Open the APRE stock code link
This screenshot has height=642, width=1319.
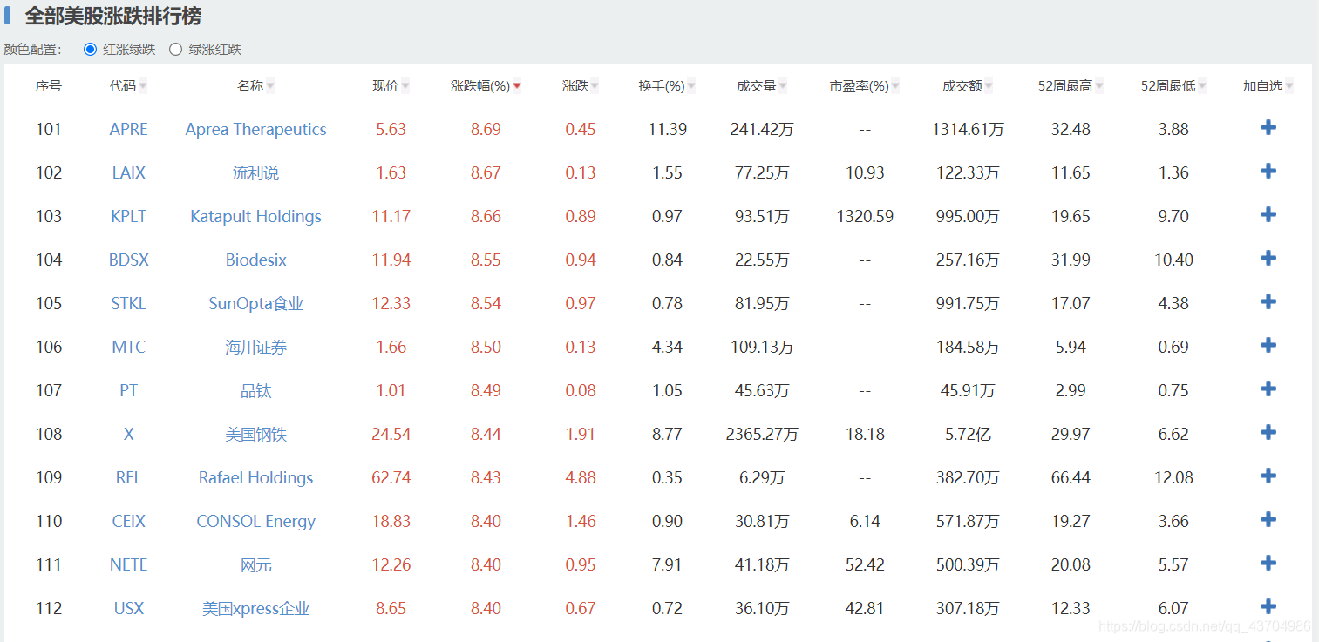[129, 129]
